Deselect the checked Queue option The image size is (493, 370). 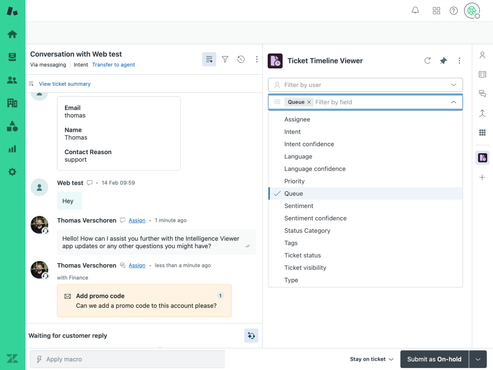click(294, 194)
